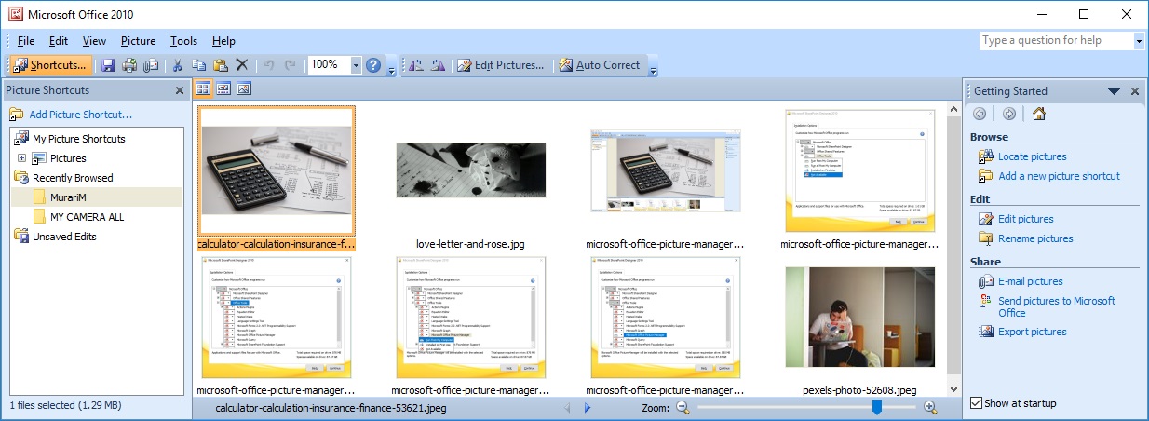Switch to Single Picture view
This screenshot has height=421, width=1149.
(x=245, y=89)
